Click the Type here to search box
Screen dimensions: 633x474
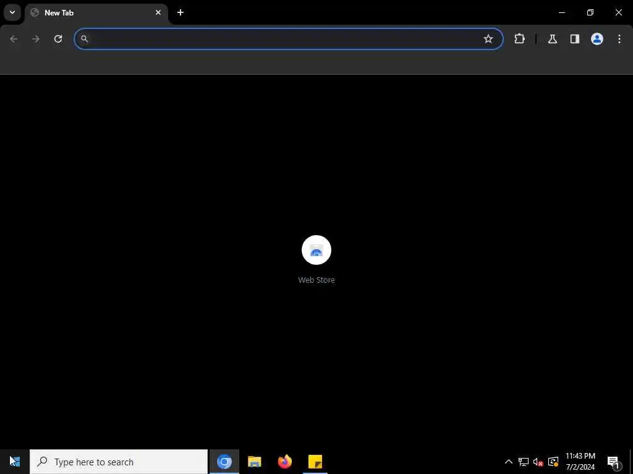[x=119, y=462]
